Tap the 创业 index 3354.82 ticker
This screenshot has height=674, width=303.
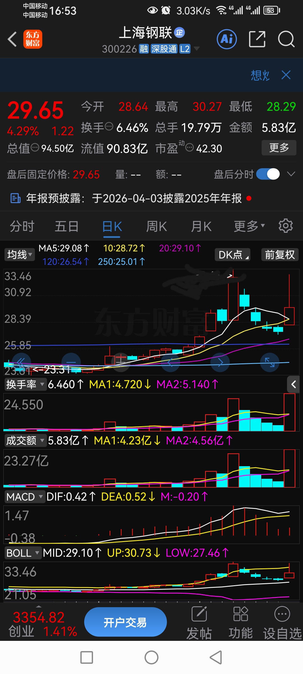[x=42, y=624]
